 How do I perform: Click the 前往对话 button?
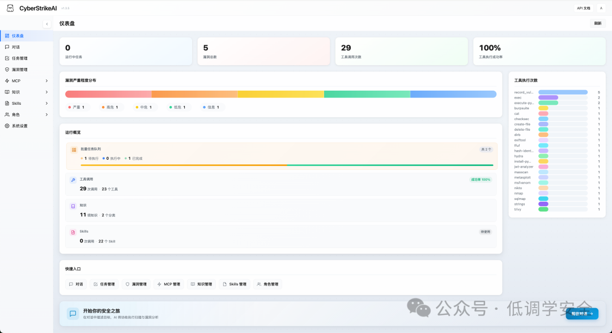click(582, 314)
